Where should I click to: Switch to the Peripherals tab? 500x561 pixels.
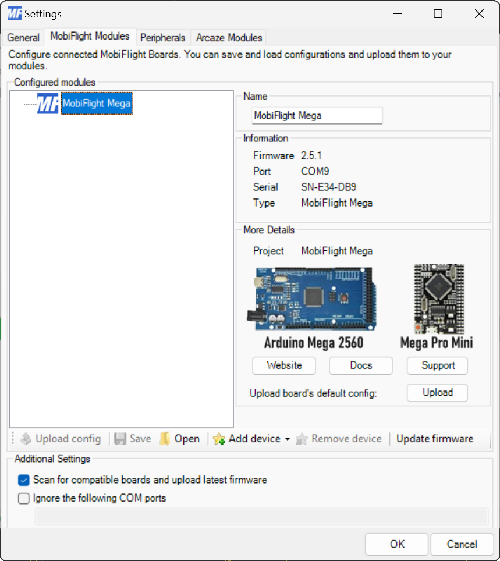click(x=162, y=37)
